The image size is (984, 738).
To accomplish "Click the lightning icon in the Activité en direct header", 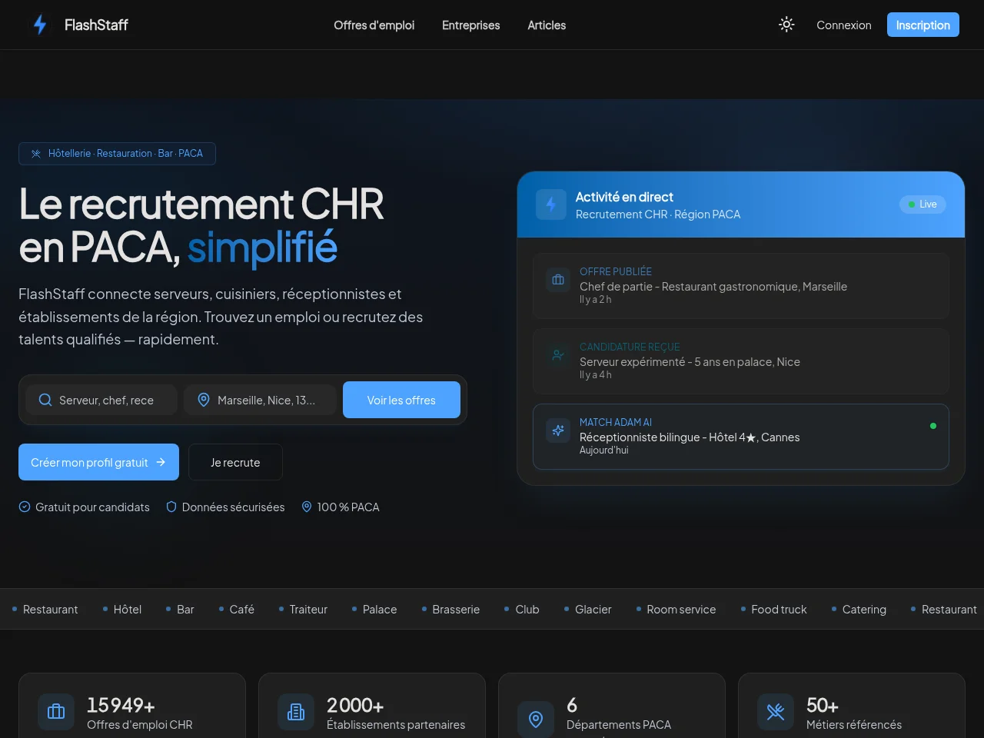I will click(x=551, y=204).
